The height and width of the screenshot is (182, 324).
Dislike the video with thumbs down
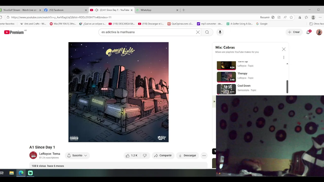click(145, 155)
